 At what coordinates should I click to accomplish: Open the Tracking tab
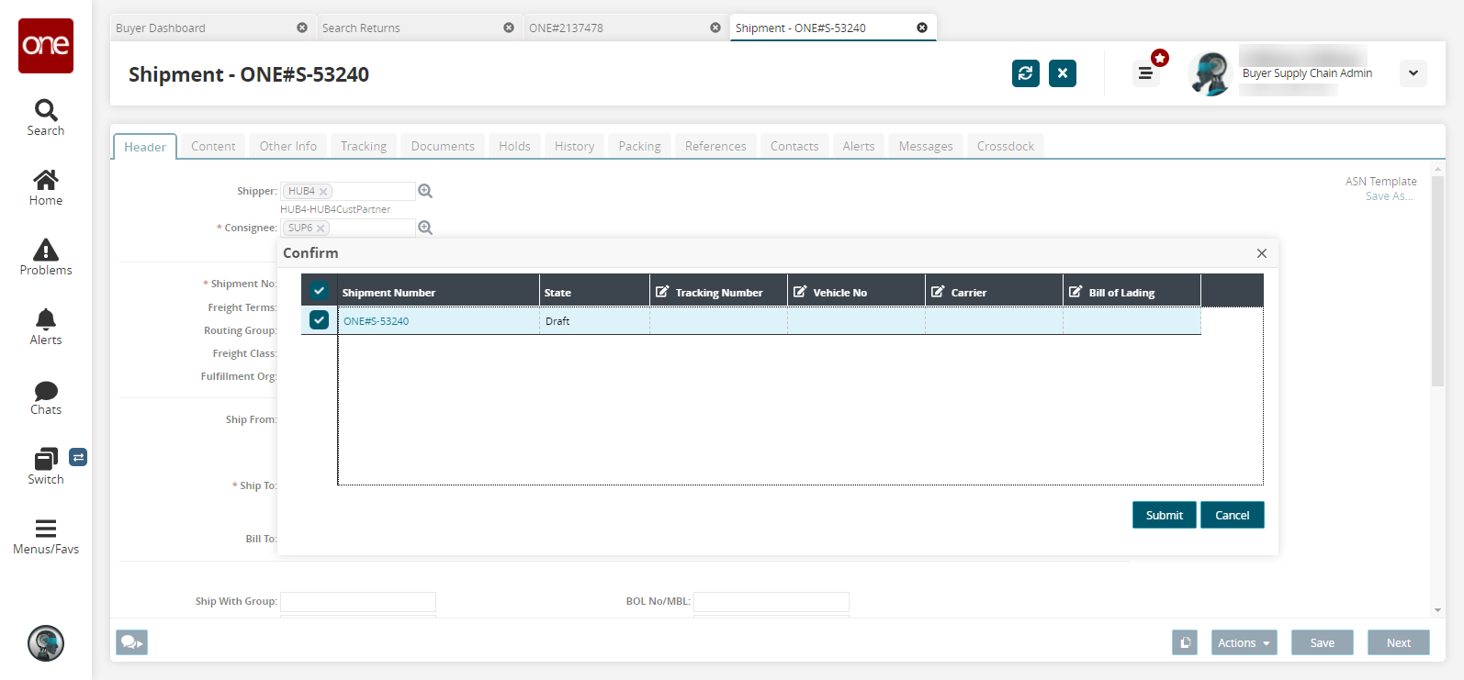(364, 146)
